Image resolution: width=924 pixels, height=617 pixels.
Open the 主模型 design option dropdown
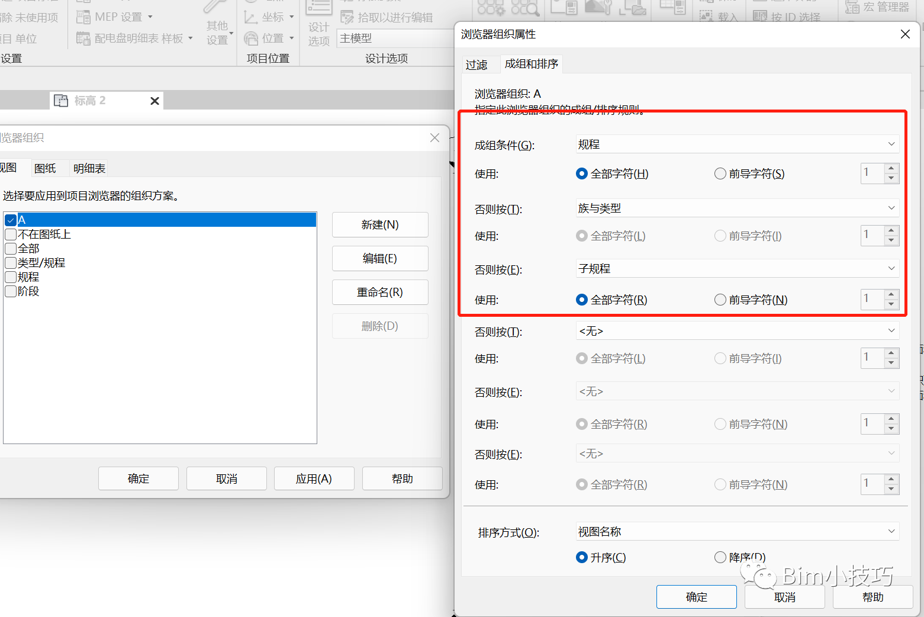395,38
